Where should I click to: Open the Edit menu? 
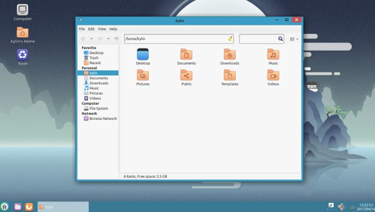pos(91,29)
